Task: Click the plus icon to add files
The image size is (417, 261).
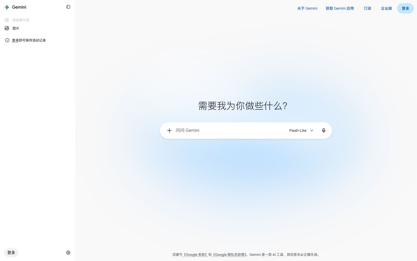Action: coord(169,130)
